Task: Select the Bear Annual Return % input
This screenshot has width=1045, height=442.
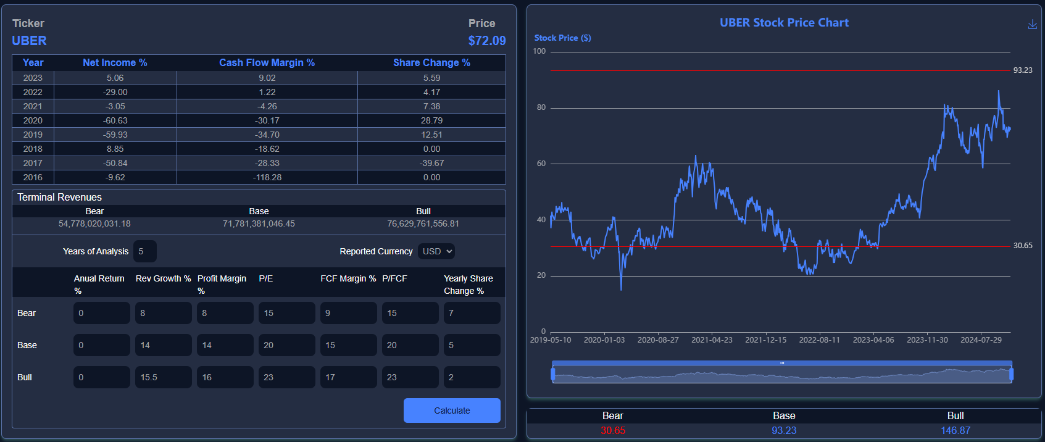Action: (x=101, y=313)
